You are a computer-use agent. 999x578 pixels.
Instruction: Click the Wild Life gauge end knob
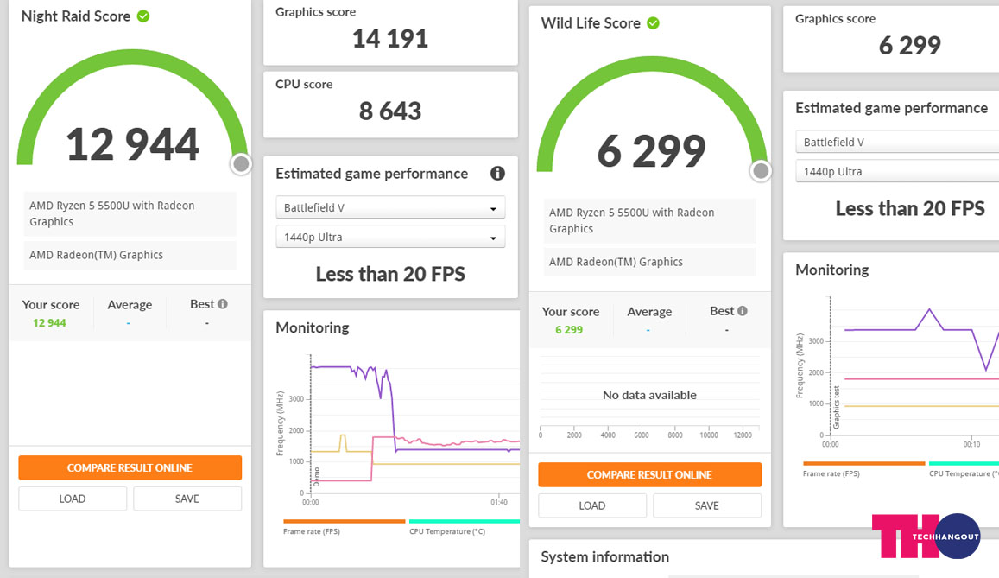(761, 171)
